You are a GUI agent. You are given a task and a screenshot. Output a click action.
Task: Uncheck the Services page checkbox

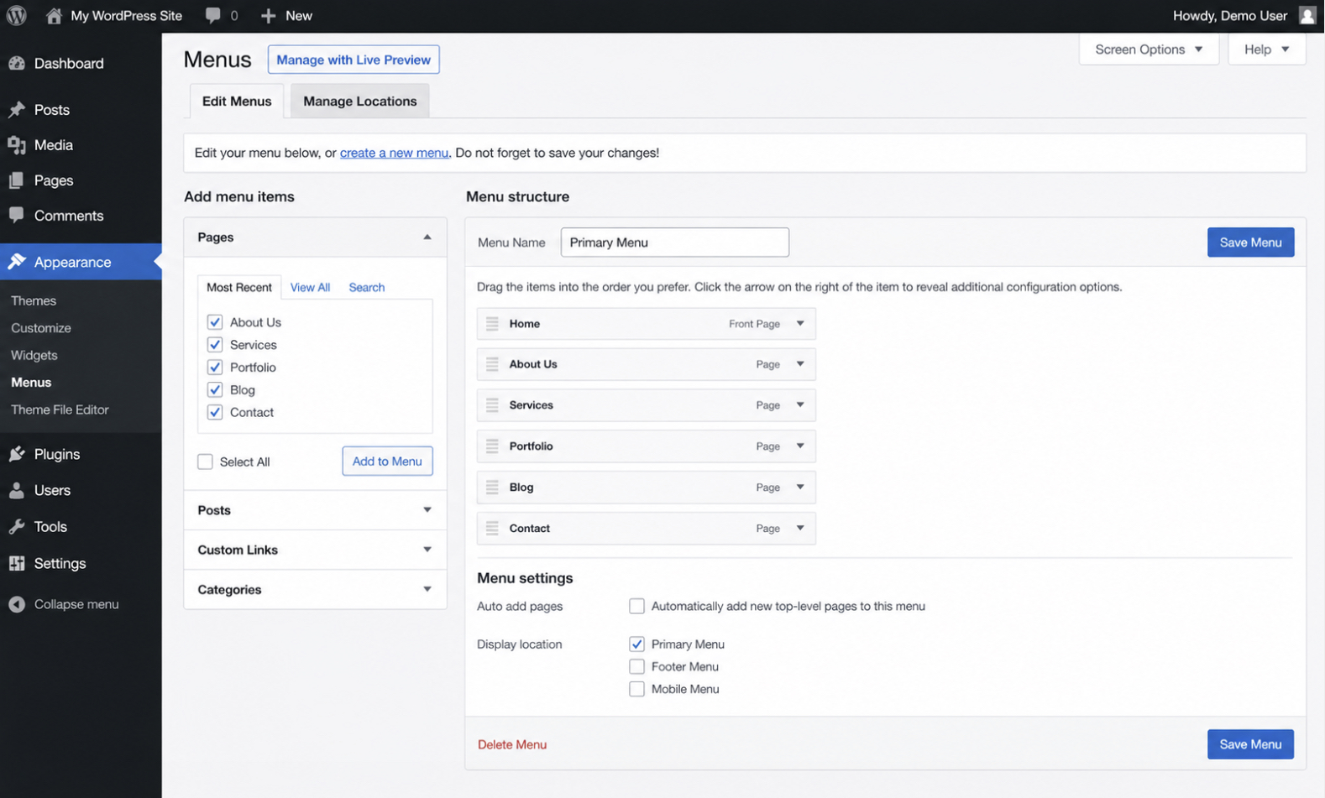[x=215, y=345]
